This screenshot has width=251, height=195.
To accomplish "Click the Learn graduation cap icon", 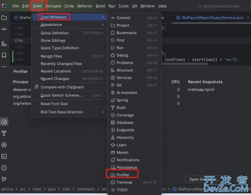I will point(113,145).
